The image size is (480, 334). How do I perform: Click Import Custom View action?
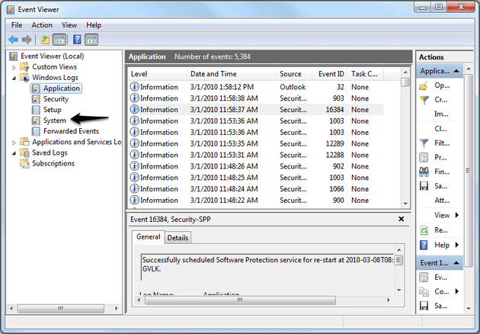(441, 114)
